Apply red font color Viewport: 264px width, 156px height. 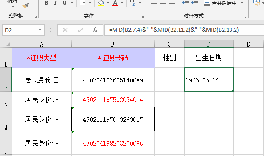point(115,3)
